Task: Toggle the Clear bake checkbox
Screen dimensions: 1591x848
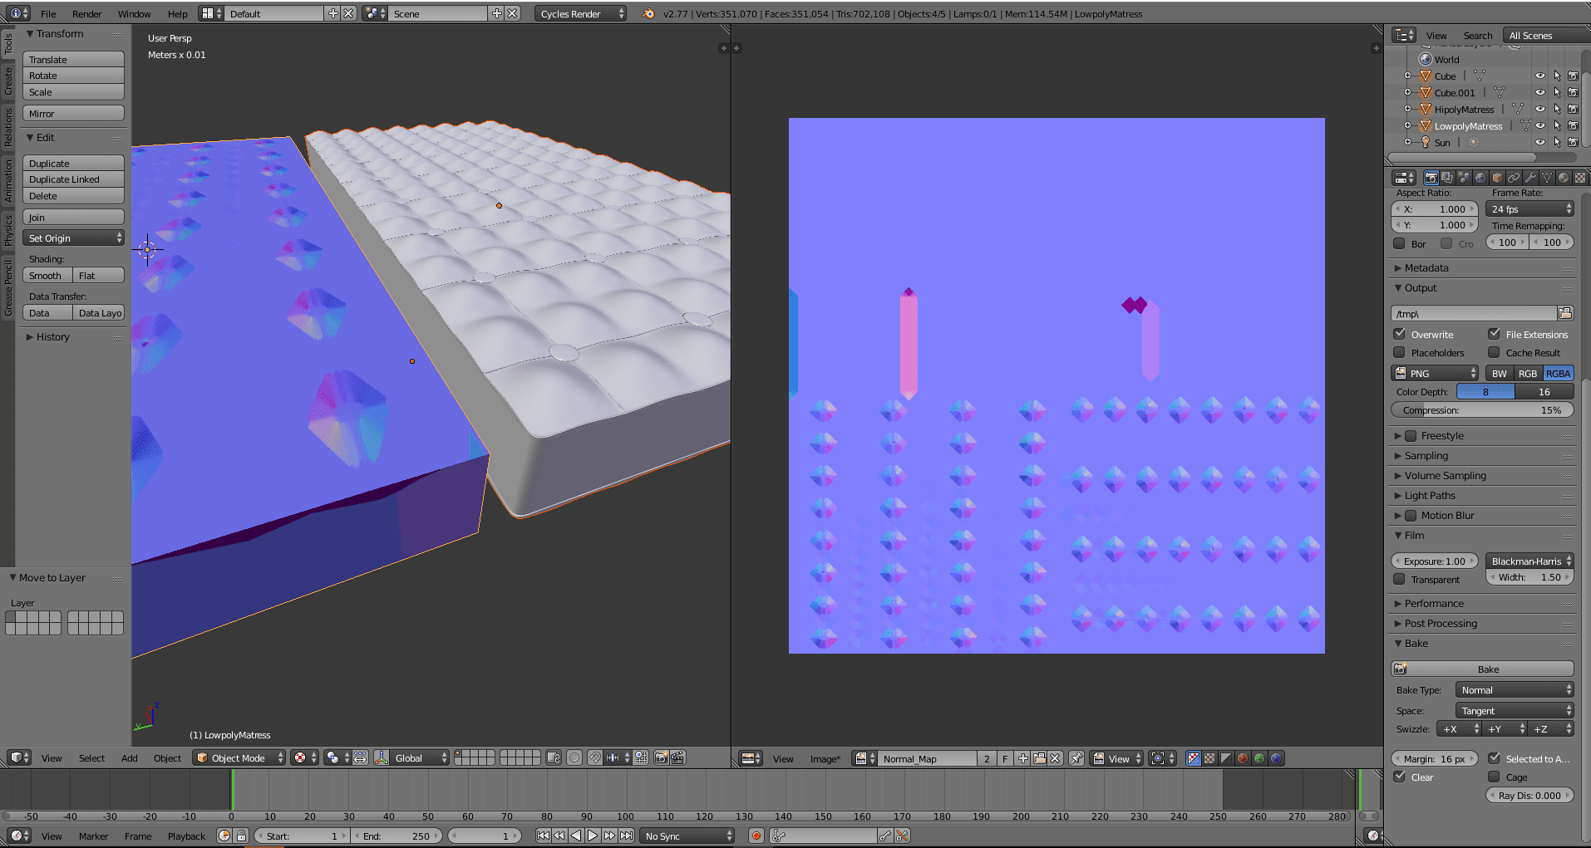Action: 1400,777
